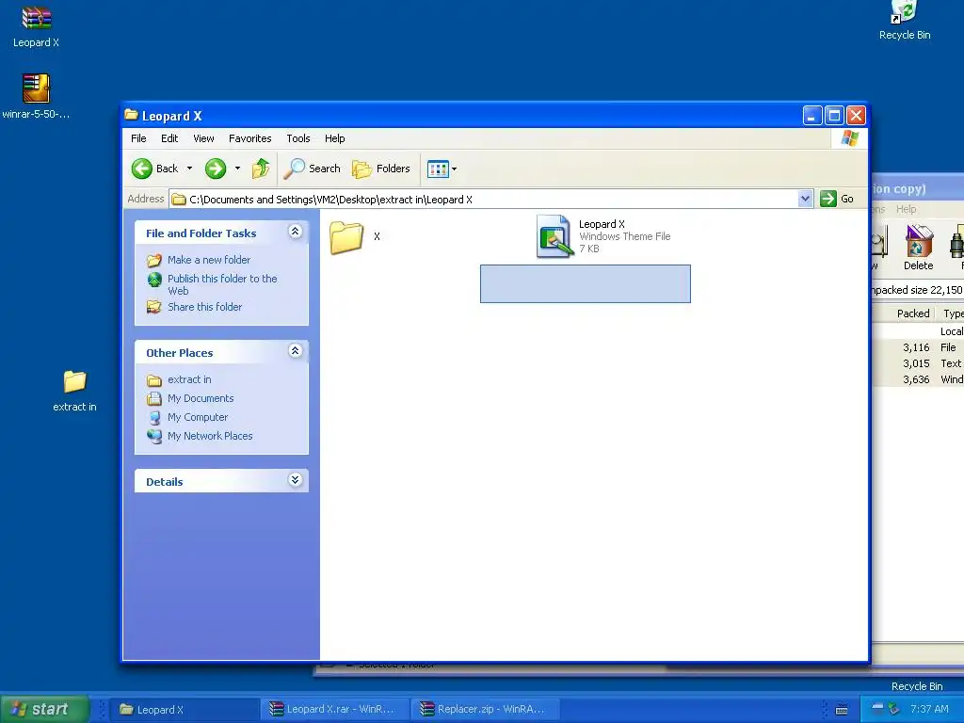Image resolution: width=964 pixels, height=723 pixels.
Task: Select the Leopard X Windows Theme File
Action: [x=602, y=236]
